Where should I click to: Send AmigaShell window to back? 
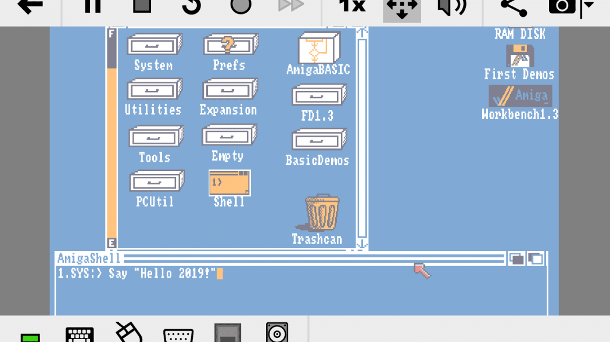pos(516,259)
